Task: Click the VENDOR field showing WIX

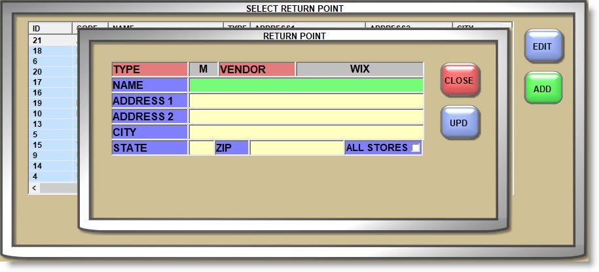Action: click(359, 69)
